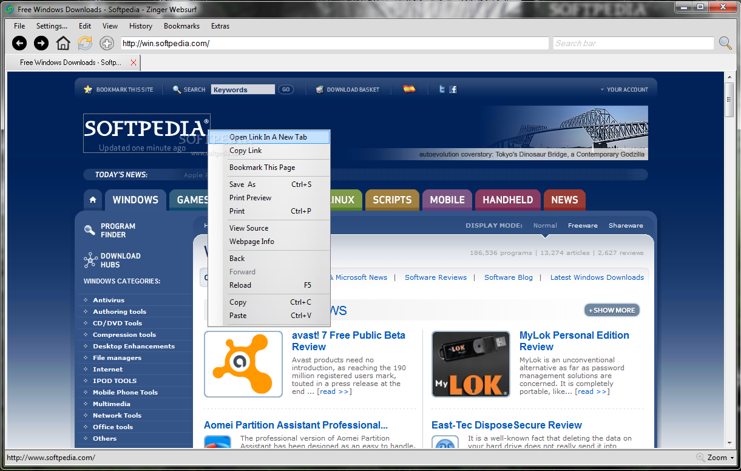
Task: Switch to the MOBILE category tab
Action: 447,200
